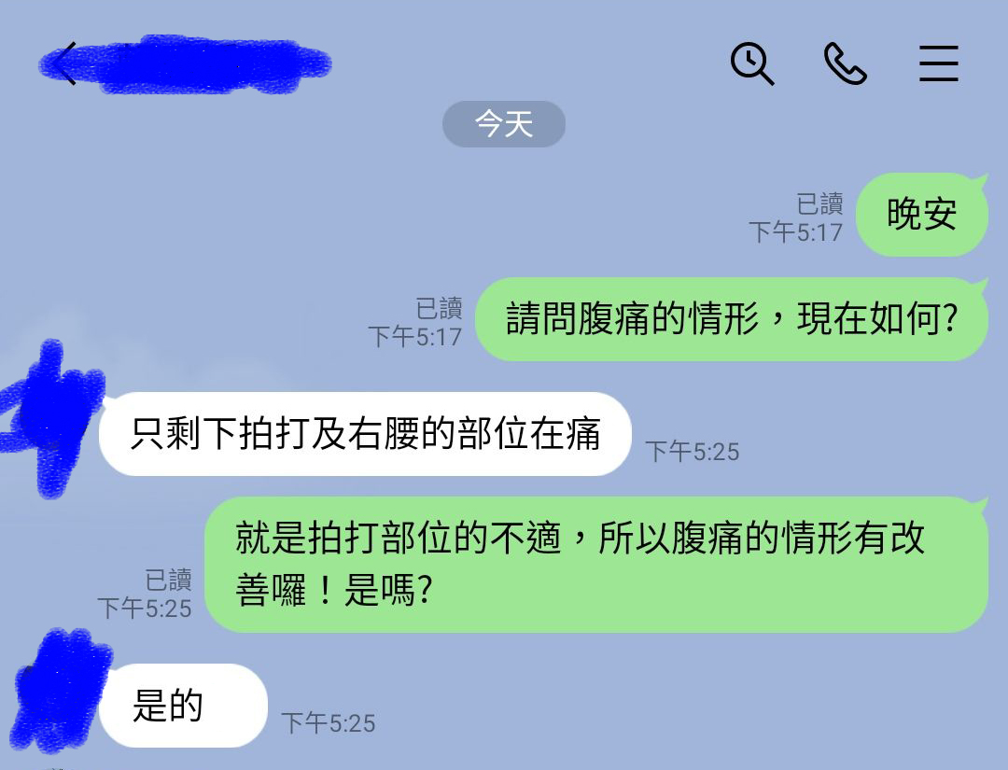Tap the 下午5:17 timestamp beside 晚安
The height and width of the screenshot is (770, 1008).
[796, 232]
